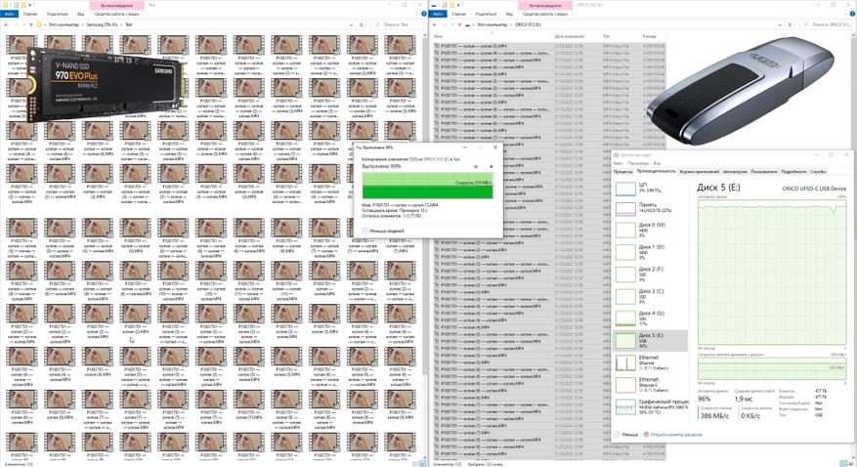
Task: Collapse copy dialog via Меньше сведений
Action: [383, 231]
